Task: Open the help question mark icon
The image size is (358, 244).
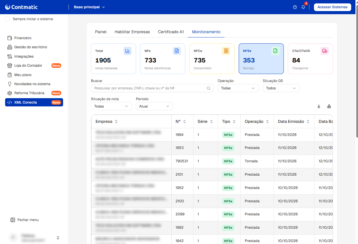Action: click(x=295, y=7)
